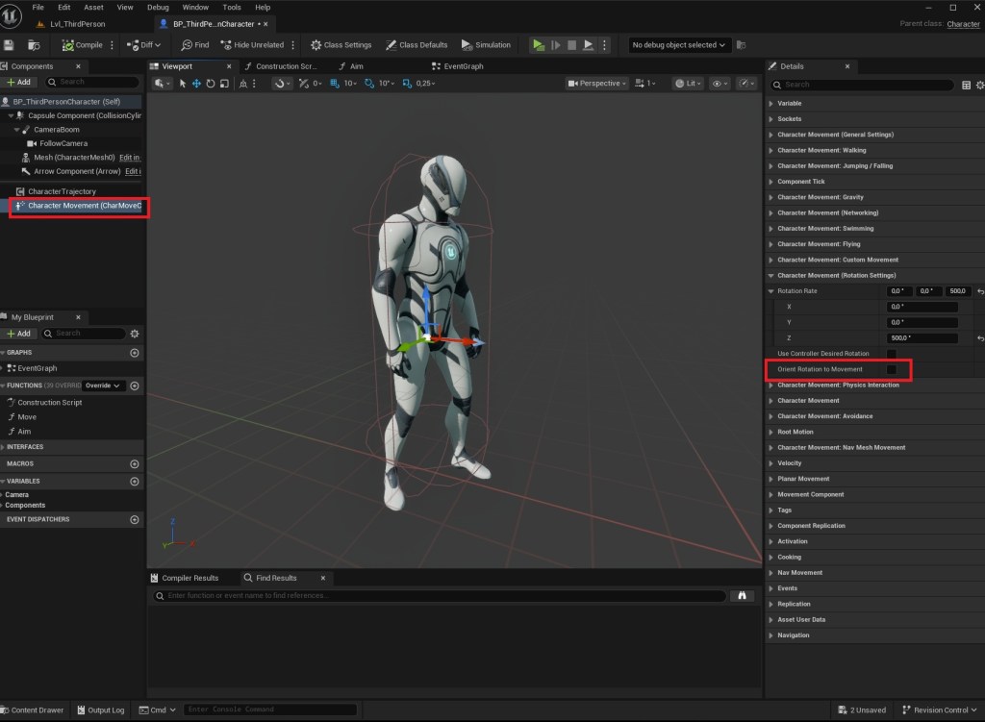Open the Perspective view mode dropdown
Viewport: 985px width, 722px height.
click(x=596, y=84)
